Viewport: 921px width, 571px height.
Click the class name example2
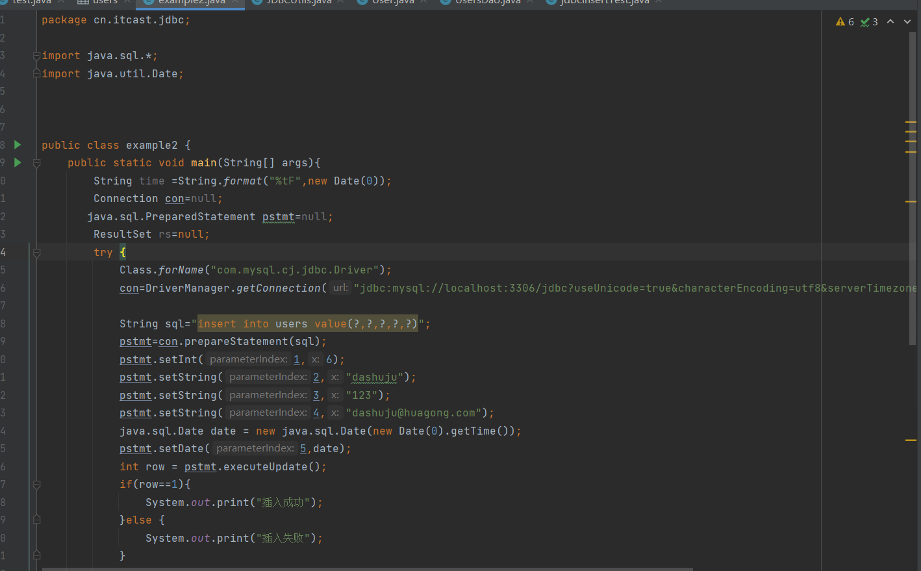[151, 146]
